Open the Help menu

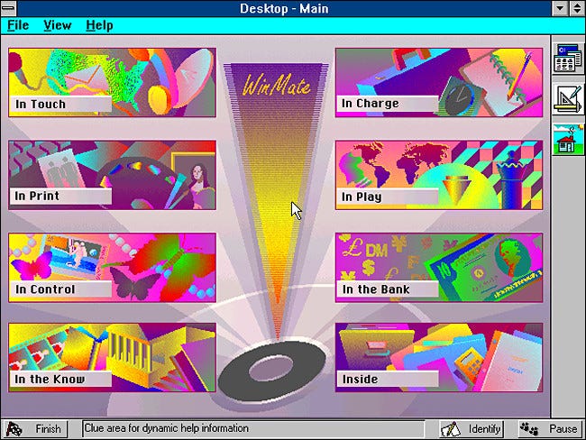point(99,25)
